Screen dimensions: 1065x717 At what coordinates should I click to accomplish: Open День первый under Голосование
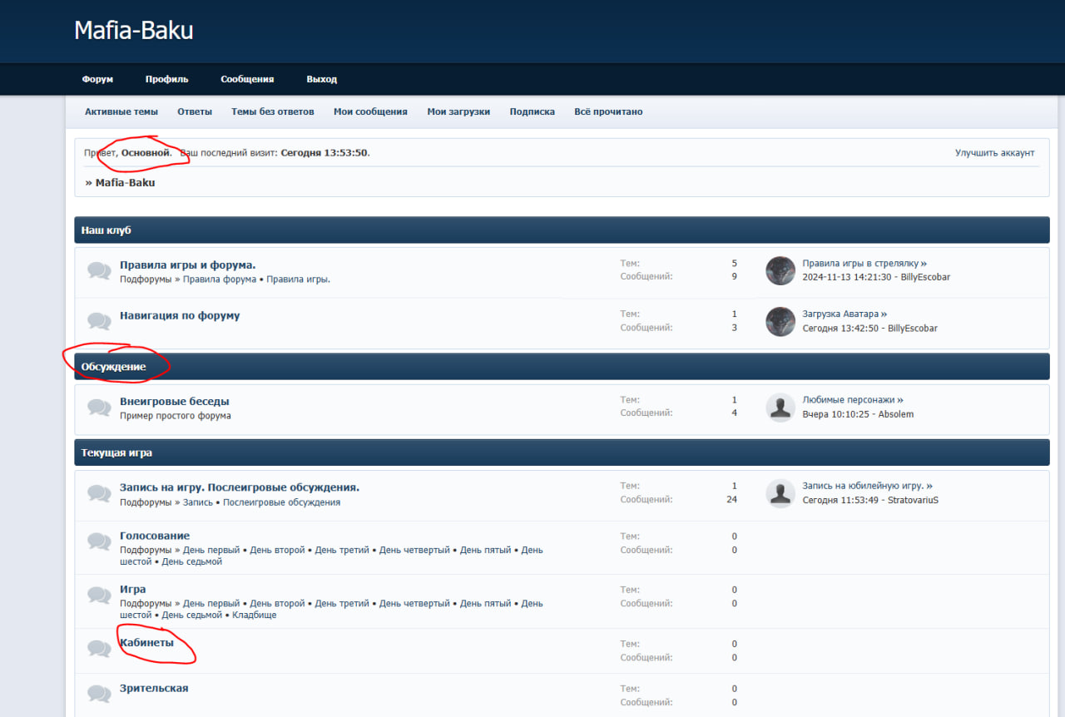[x=211, y=550]
